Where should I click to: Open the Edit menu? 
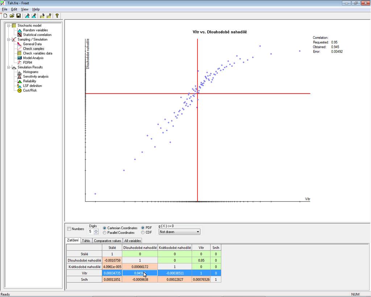click(14, 9)
